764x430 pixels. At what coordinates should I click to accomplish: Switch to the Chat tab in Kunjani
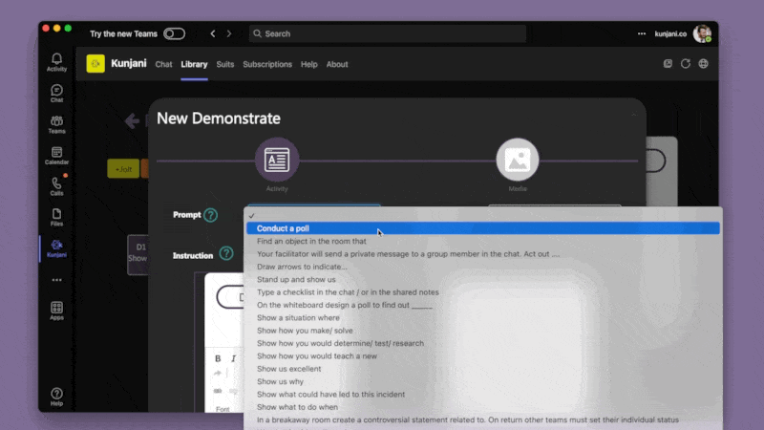click(163, 64)
